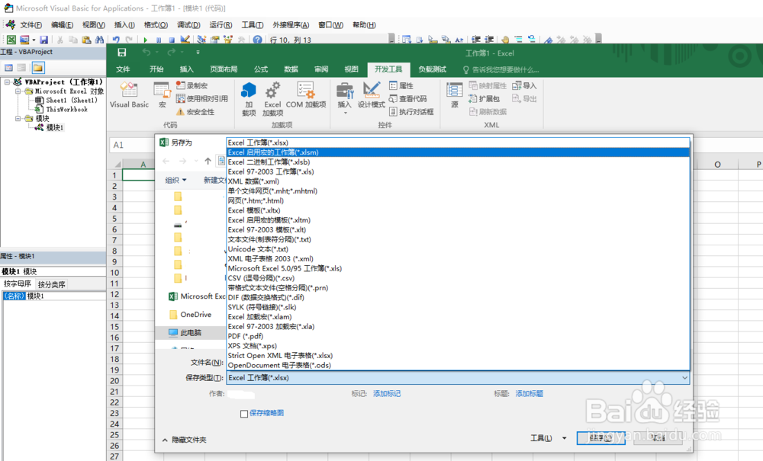The height and width of the screenshot is (461, 763).
Task: Click the VBA Undo arrow icon
Action: (x=116, y=40)
